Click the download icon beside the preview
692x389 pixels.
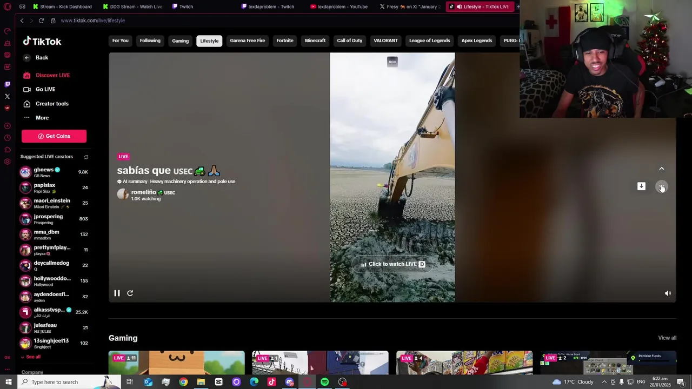tap(641, 186)
